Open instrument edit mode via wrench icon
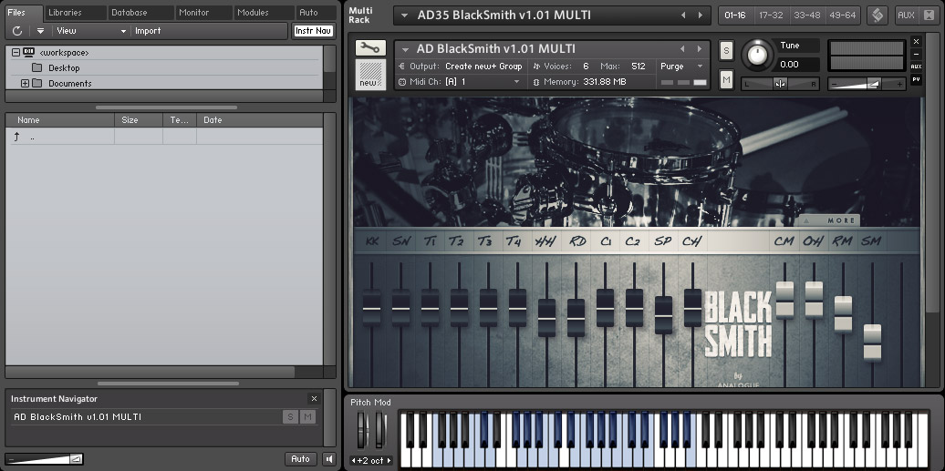Viewport: 945px width, 471px height. [370, 48]
